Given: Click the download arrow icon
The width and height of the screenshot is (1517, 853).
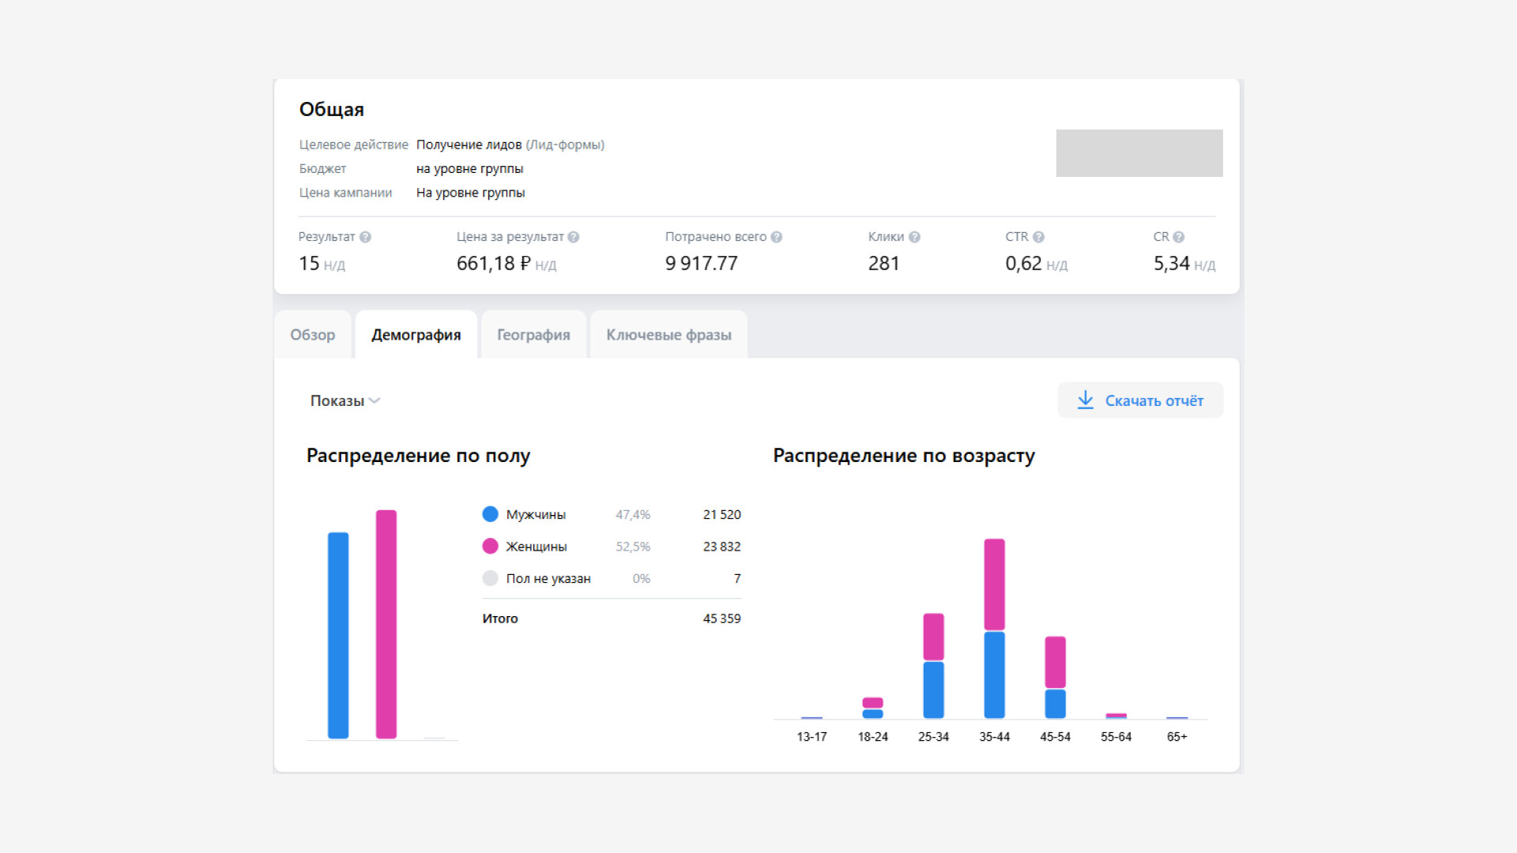Looking at the screenshot, I should tap(1086, 400).
